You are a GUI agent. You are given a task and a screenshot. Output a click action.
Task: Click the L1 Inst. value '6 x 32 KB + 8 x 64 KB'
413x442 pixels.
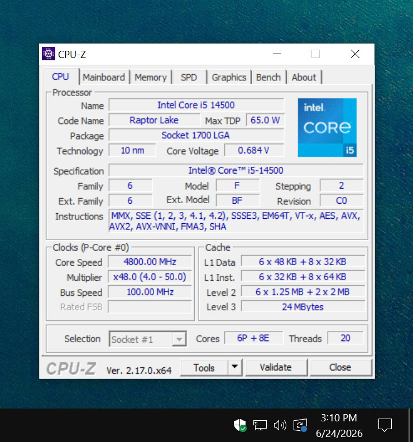coord(303,277)
